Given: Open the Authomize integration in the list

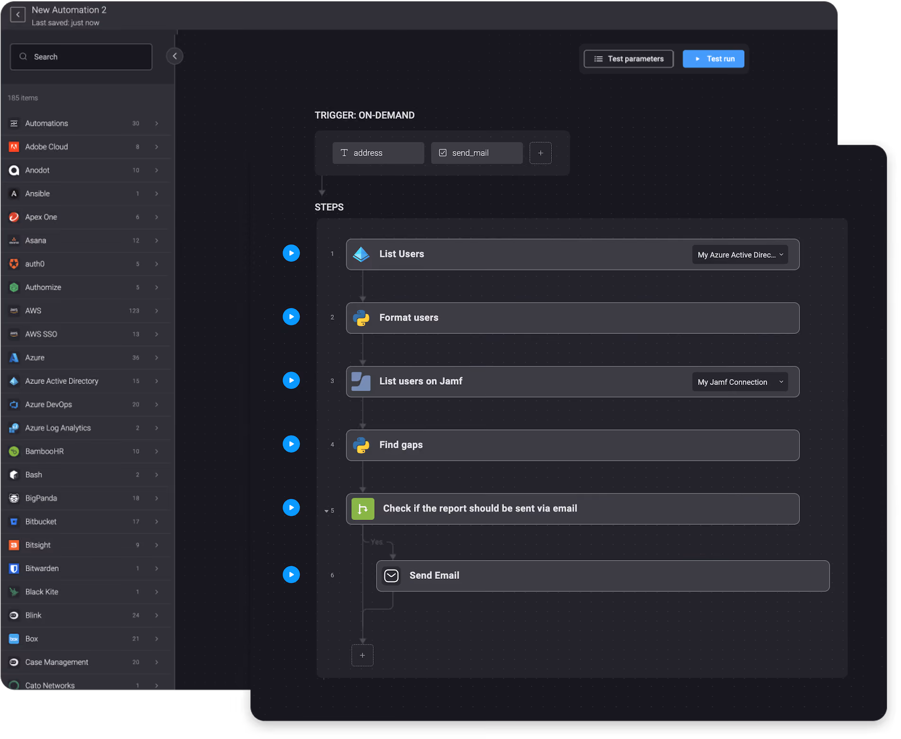Looking at the screenshot, I should (86, 288).
